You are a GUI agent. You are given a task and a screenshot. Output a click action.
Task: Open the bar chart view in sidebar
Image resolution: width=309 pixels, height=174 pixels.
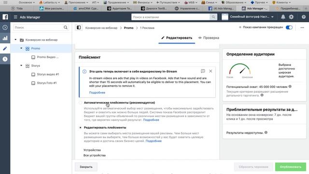[x=5, y=38]
